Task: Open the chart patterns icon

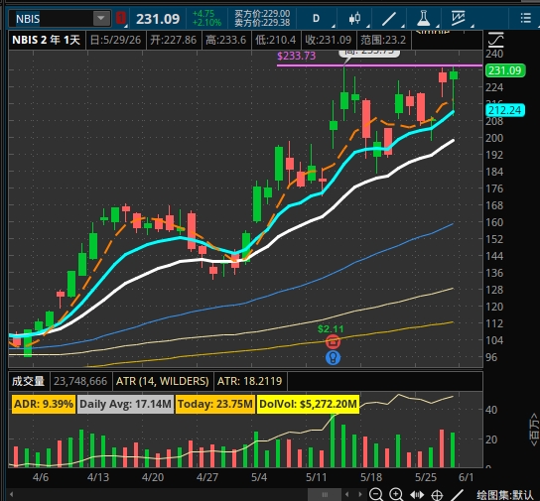Action: 459,18
